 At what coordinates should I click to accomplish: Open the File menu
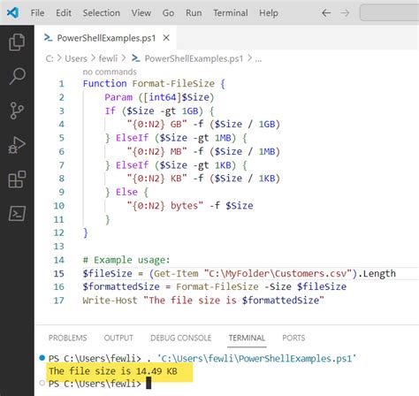point(37,13)
